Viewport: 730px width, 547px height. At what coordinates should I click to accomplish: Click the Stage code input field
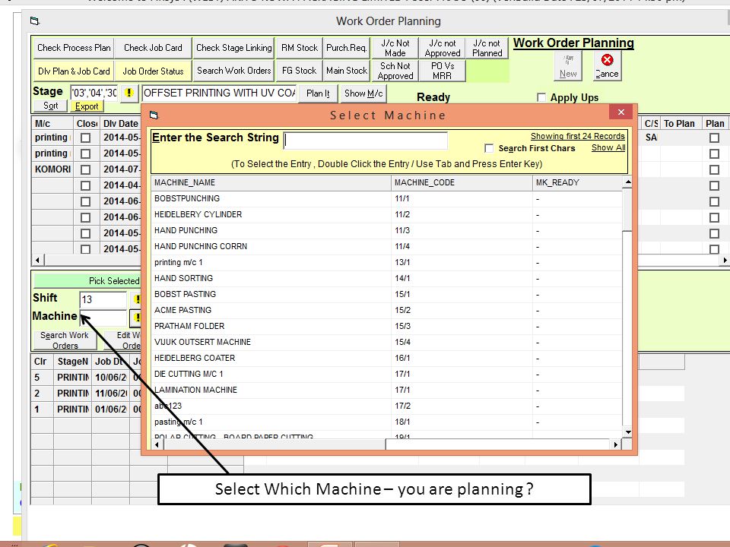click(x=94, y=93)
